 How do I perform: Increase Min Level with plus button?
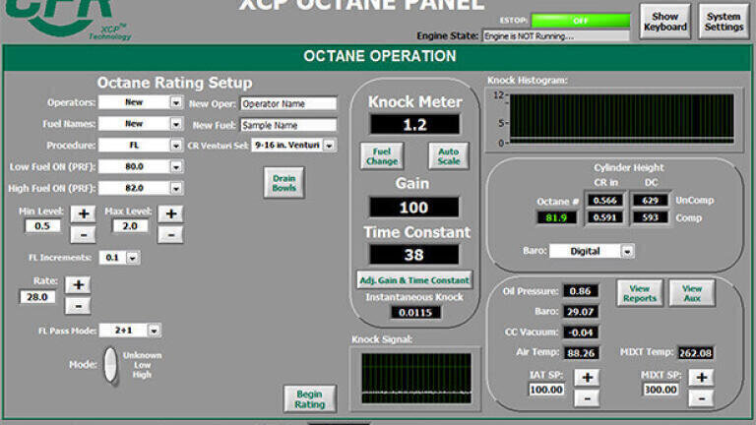tap(83, 213)
